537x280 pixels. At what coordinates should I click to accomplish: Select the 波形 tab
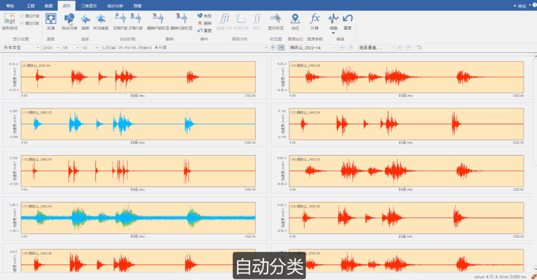(x=66, y=6)
